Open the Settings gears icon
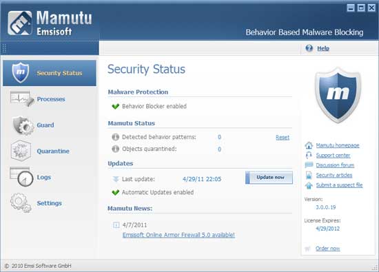 click(21, 202)
